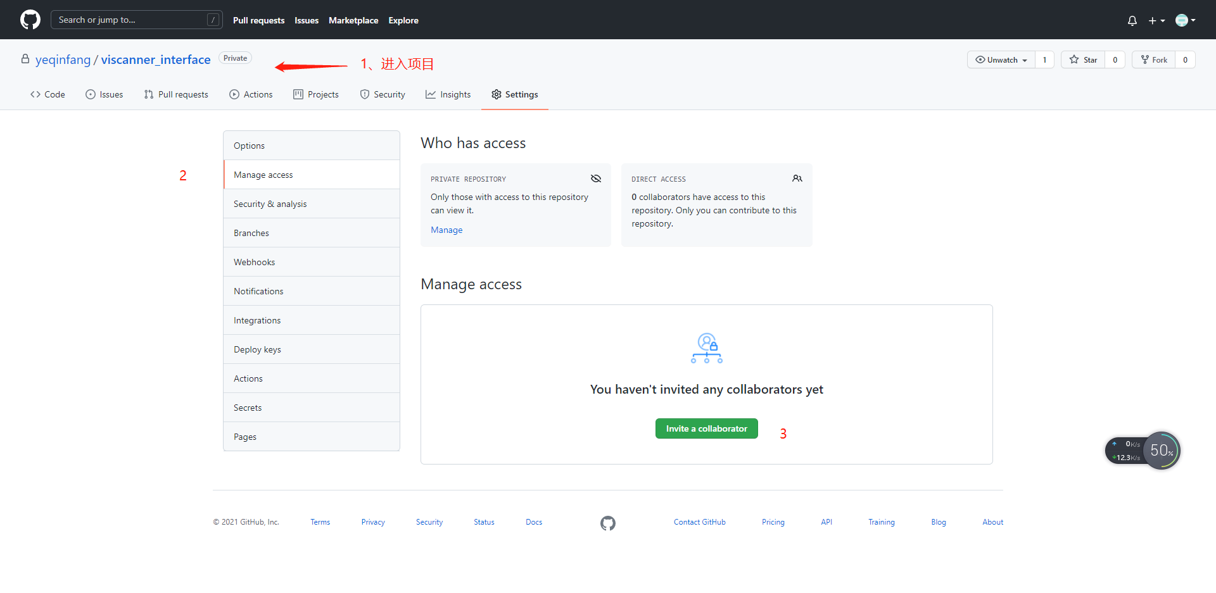Go to Marketplace
Image resolution: width=1216 pixels, height=593 pixels.
click(x=353, y=20)
